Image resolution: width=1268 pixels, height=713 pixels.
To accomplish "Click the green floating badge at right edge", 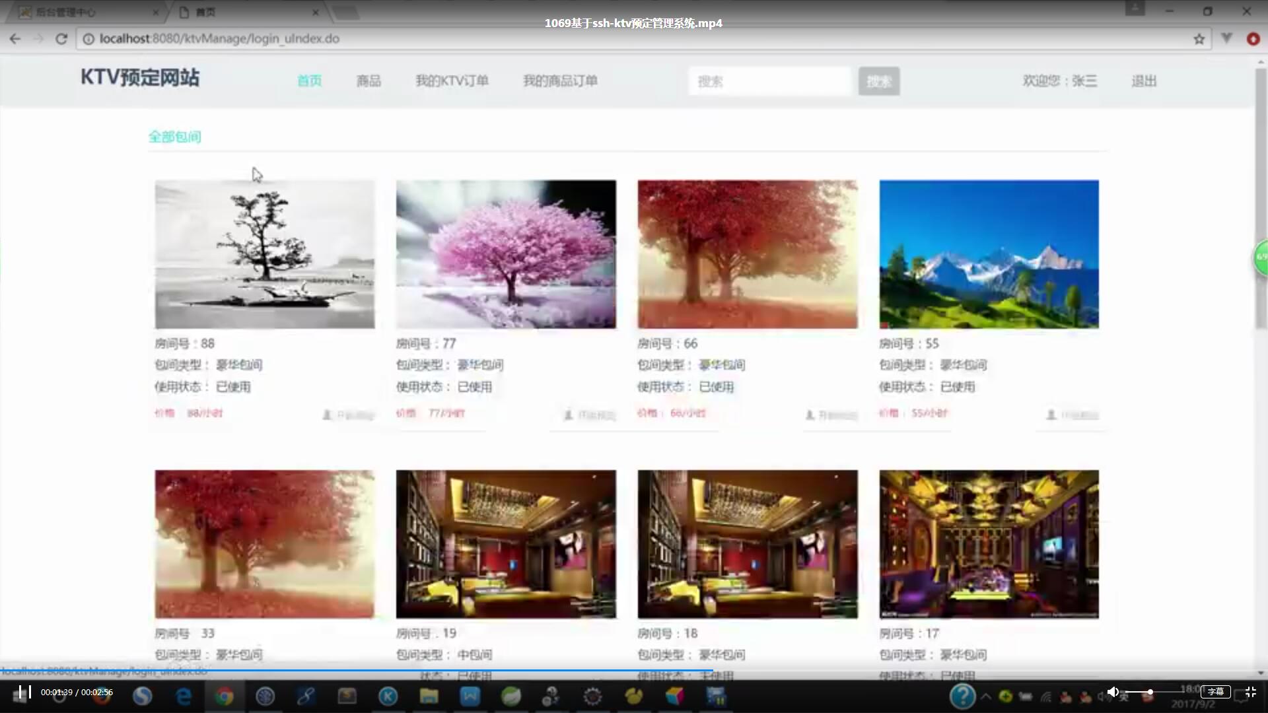I will 1261,257.
